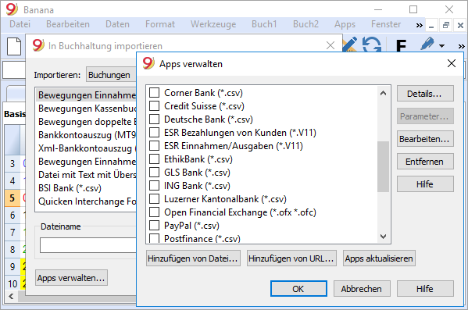Open the Apps menu

(345, 24)
